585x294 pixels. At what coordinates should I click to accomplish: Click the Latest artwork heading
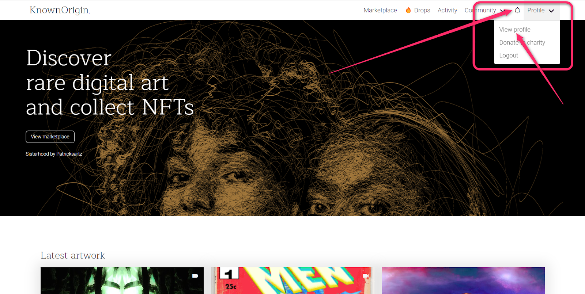(73, 255)
